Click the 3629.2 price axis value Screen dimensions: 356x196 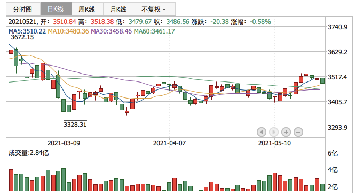point(337,52)
